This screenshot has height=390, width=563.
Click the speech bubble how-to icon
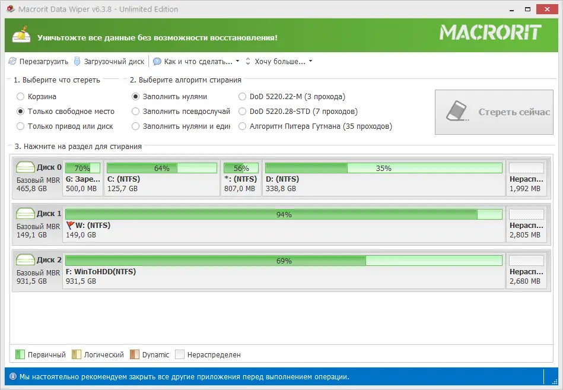[157, 61]
